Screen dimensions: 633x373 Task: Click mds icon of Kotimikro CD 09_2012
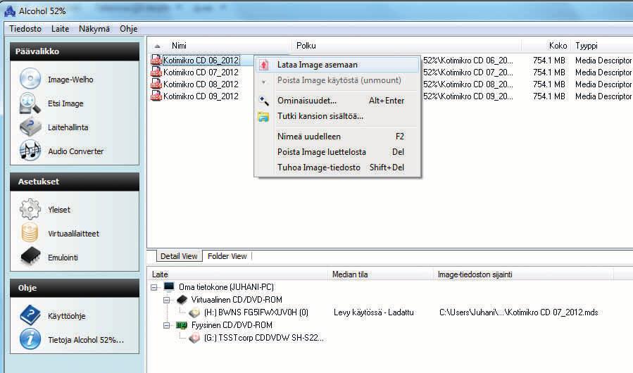(x=156, y=96)
